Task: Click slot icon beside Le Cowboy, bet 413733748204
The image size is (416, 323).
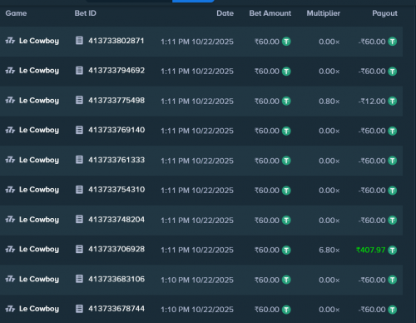Action: click(10, 219)
